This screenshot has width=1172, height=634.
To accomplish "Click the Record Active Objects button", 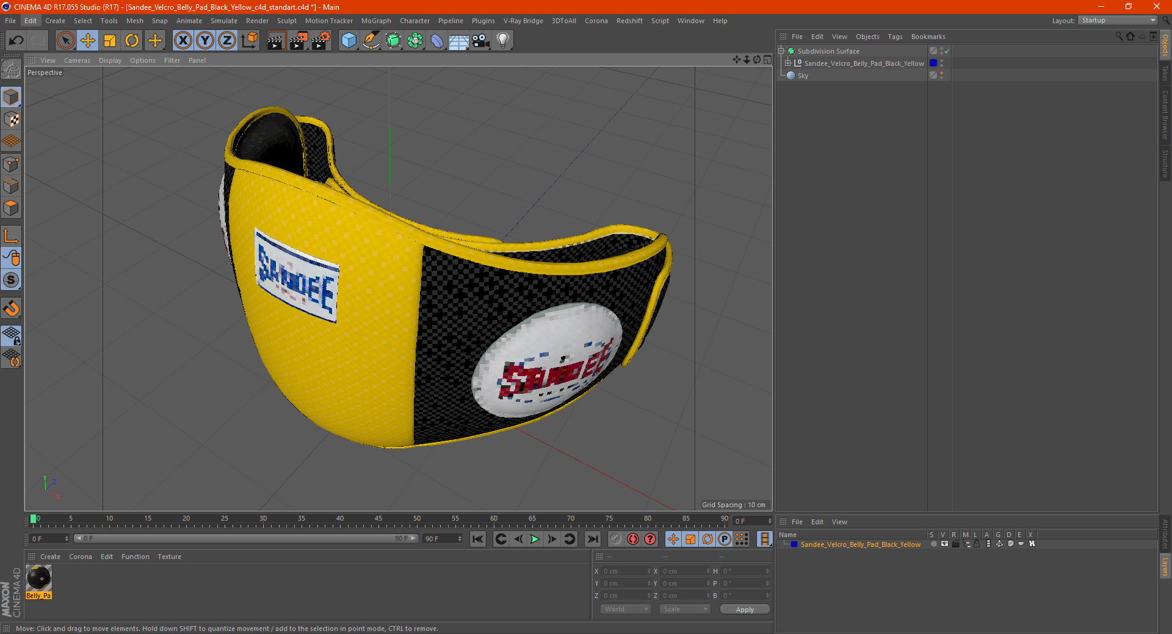I will click(x=616, y=539).
